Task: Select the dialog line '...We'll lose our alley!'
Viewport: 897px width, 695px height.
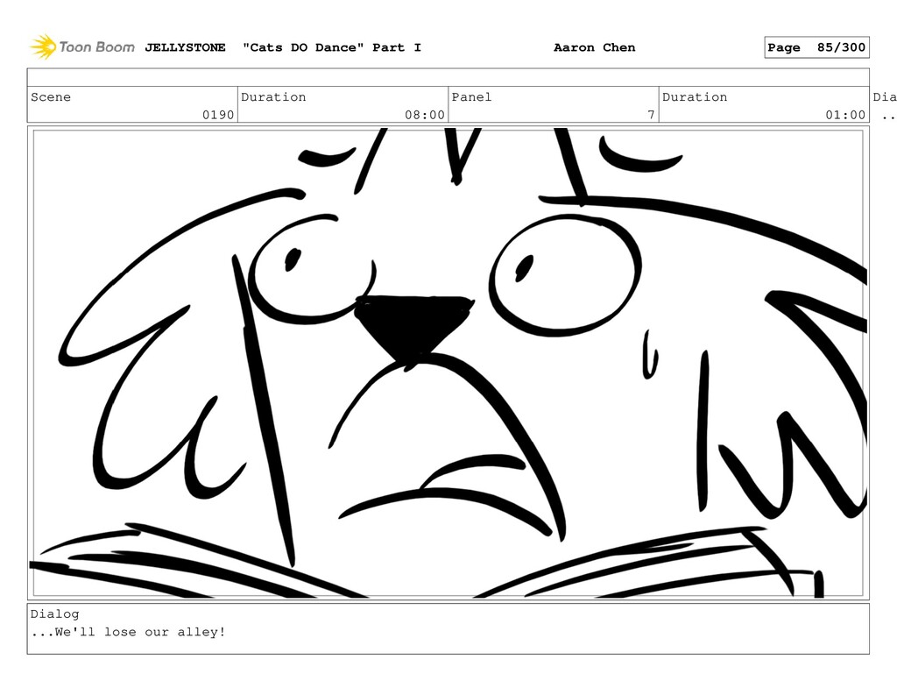Action: pos(129,632)
